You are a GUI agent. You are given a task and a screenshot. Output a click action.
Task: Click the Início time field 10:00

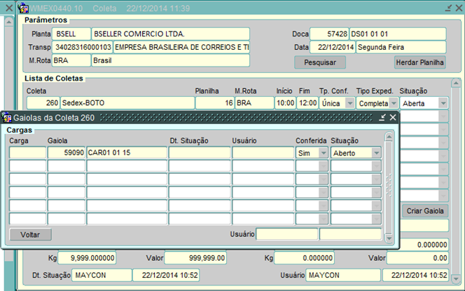point(285,103)
